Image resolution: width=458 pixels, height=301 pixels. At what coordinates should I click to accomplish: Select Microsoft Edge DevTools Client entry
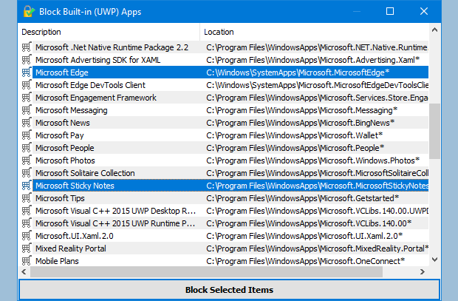click(x=90, y=85)
